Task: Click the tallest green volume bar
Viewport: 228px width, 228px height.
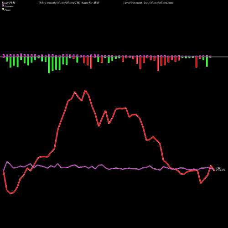Action: pyautogui.click(x=49, y=65)
